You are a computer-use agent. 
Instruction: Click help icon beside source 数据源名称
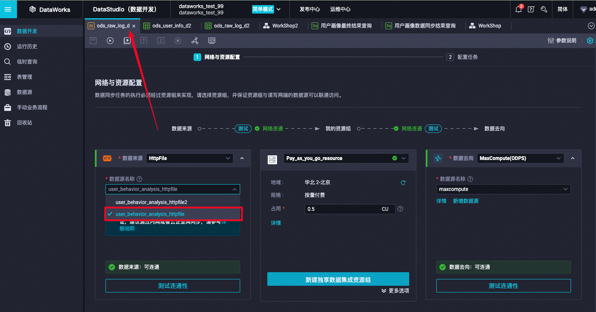click(x=139, y=179)
